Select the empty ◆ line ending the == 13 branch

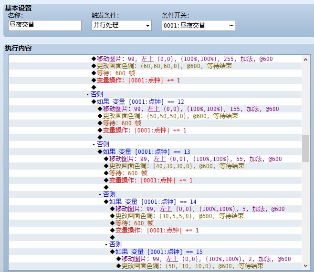(x=156, y=187)
